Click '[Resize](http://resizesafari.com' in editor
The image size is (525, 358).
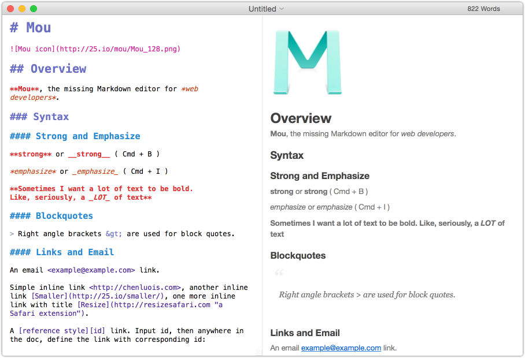tap(143, 305)
